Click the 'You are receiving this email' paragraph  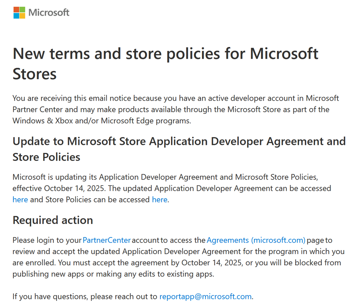click(x=176, y=110)
